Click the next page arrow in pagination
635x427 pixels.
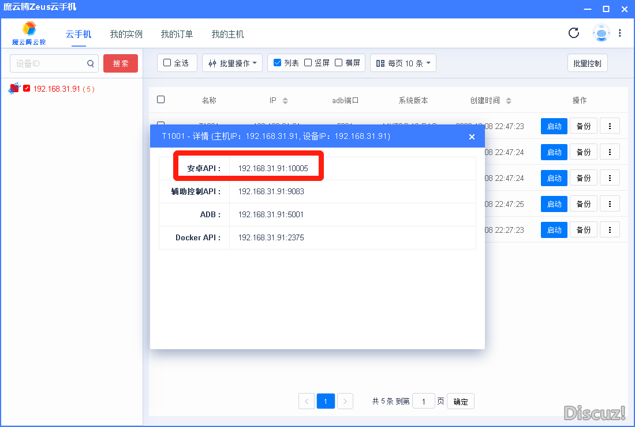(345, 401)
